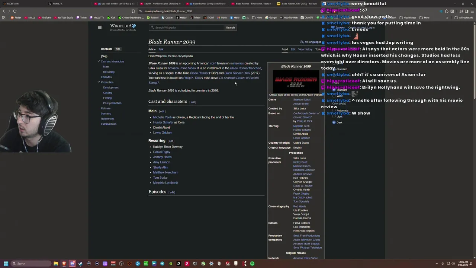Open the Windows Start menu
This screenshot has height=268, width=476.
click(6, 264)
